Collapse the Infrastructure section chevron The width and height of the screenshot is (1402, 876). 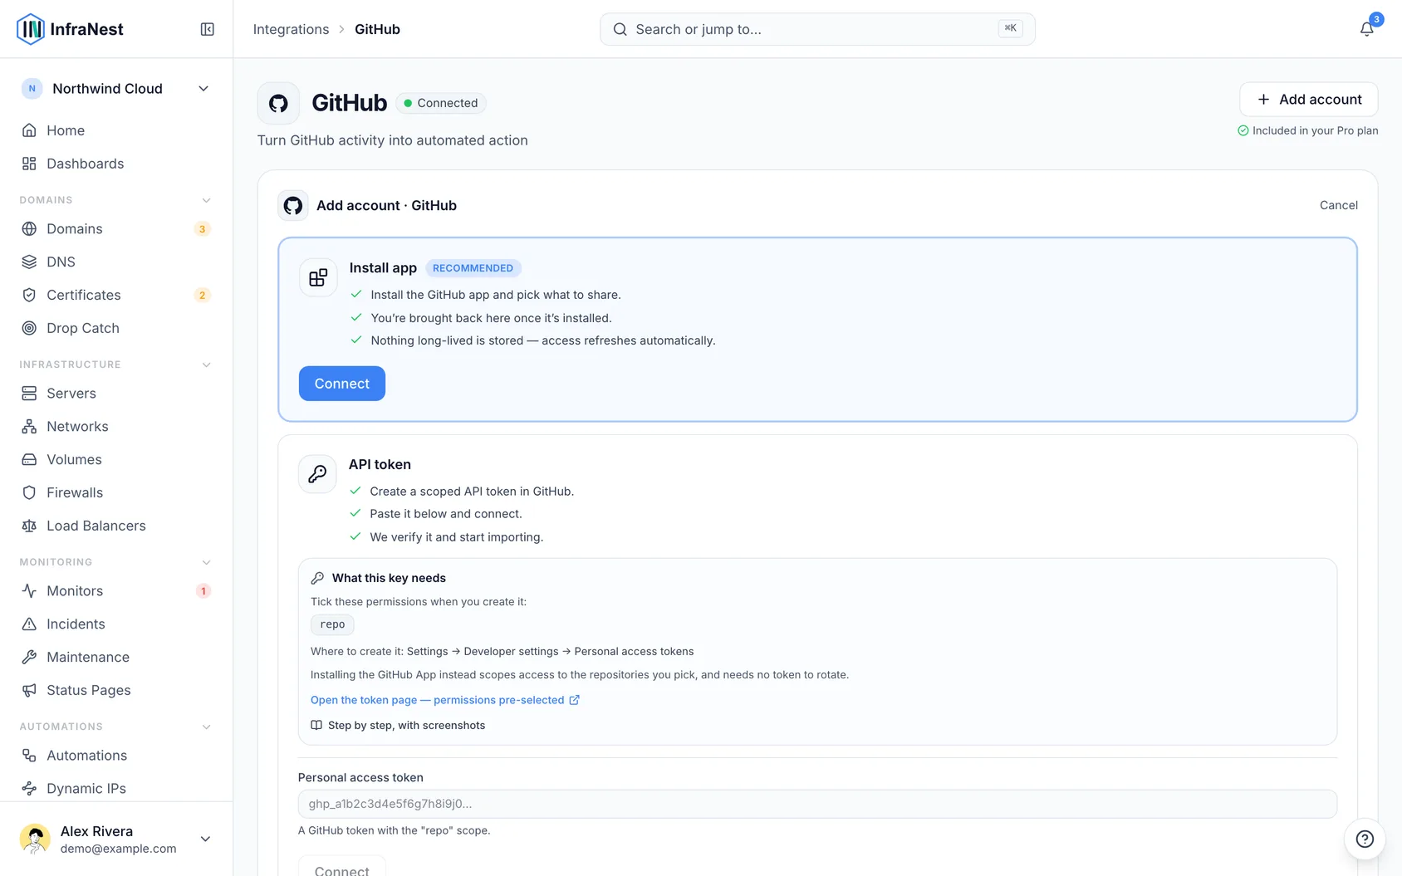[206, 365]
